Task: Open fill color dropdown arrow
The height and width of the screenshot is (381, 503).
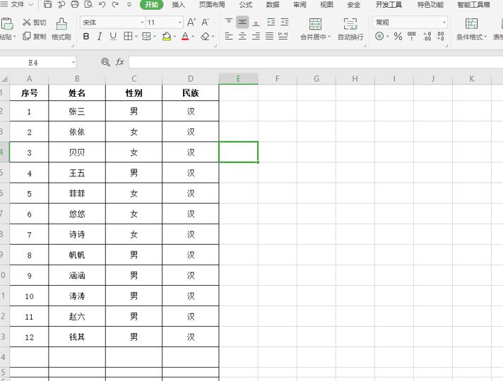Action: pyautogui.click(x=174, y=37)
